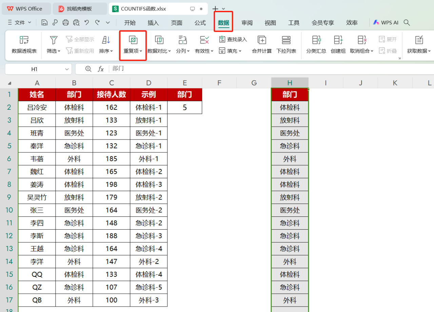Save the workbook with the disk icon

[44, 23]
